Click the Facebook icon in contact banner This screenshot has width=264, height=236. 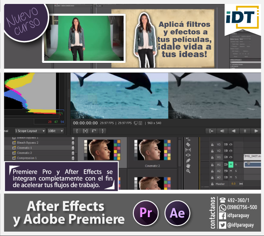[222, 216]
